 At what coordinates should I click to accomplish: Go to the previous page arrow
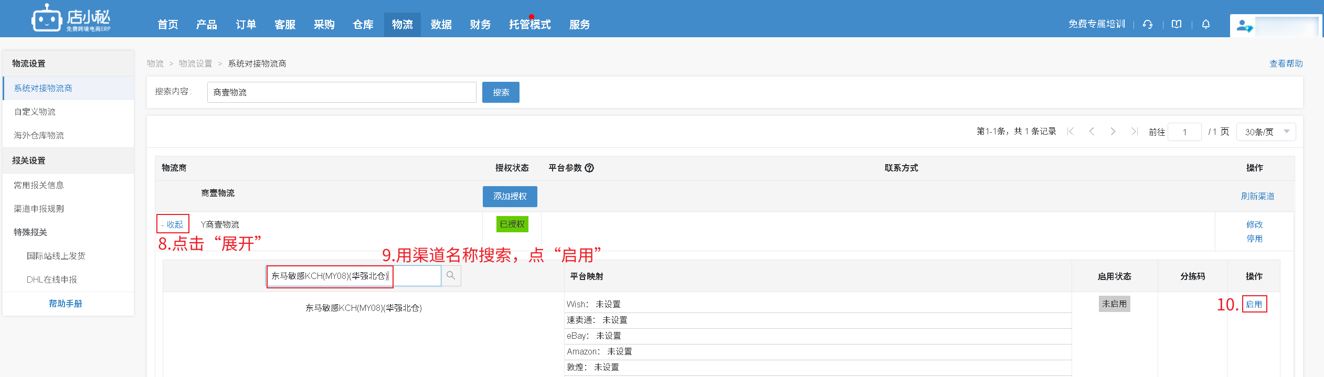(1092, 132)
